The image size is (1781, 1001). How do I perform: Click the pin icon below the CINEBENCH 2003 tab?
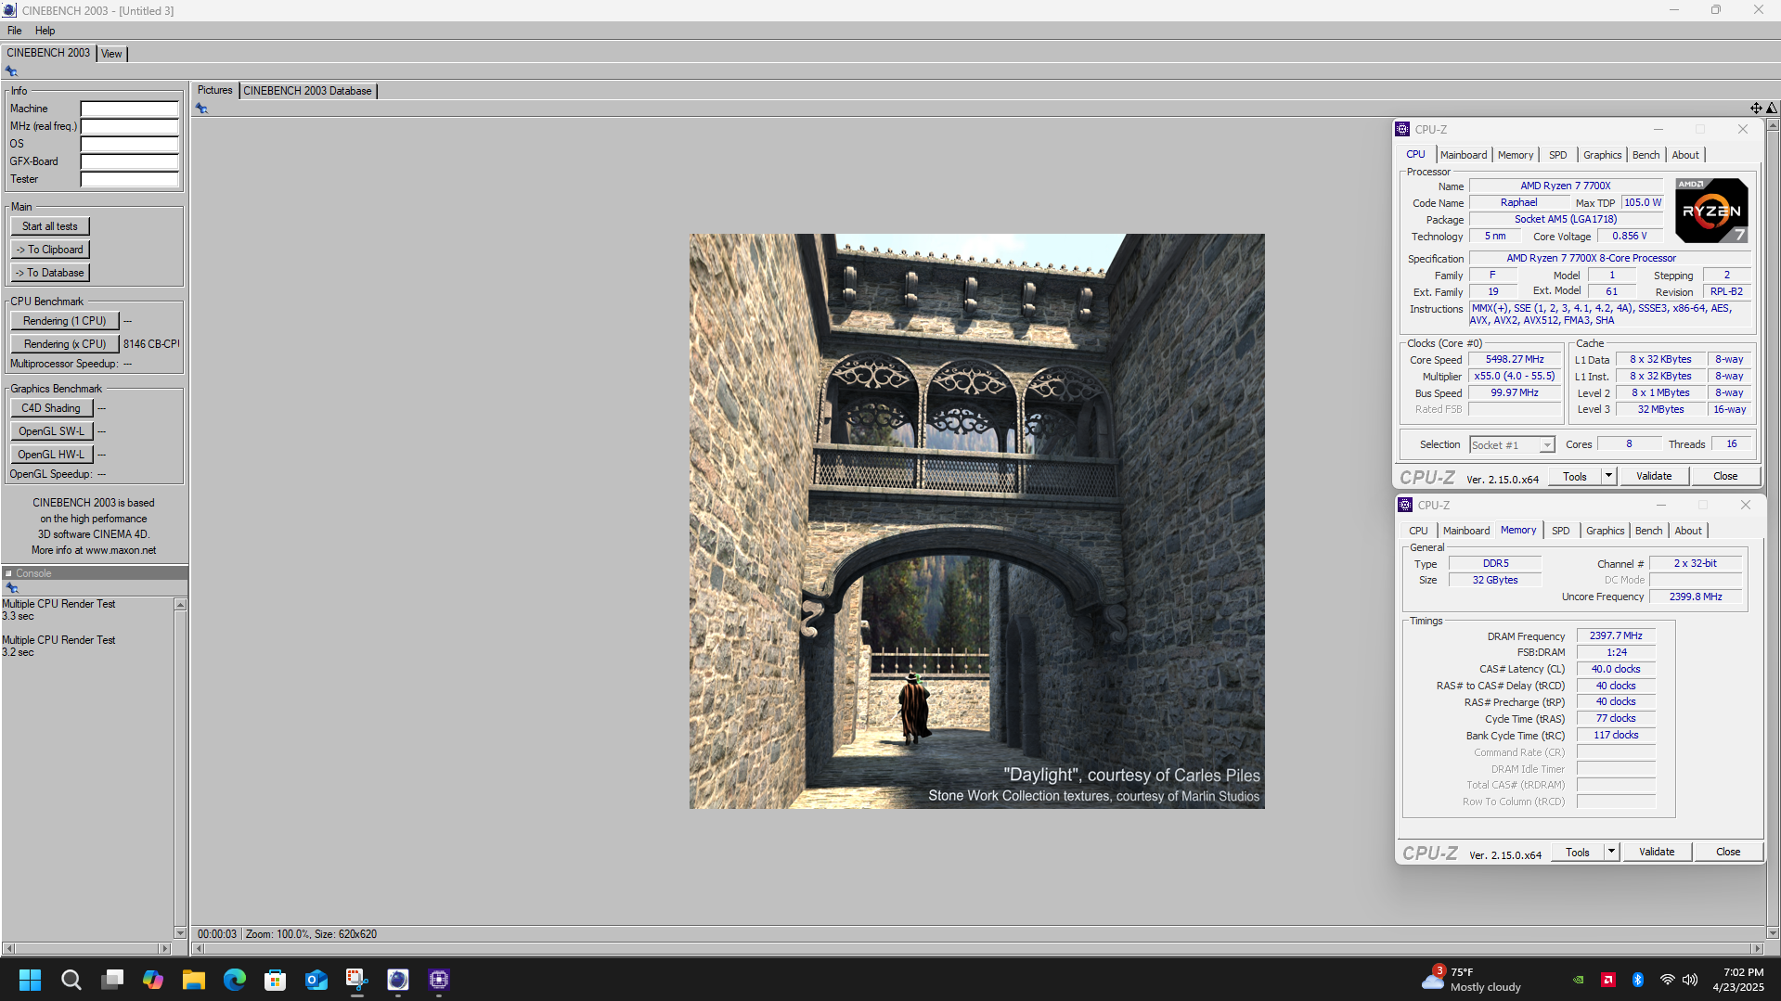pos(11,71)
